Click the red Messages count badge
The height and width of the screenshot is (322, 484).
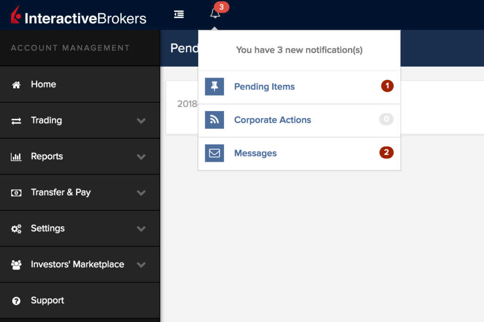(386, 153)
